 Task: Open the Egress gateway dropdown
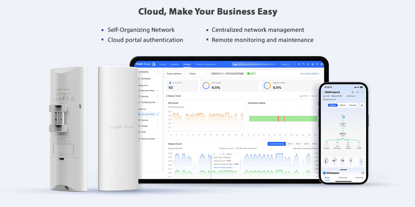[176, 74]
